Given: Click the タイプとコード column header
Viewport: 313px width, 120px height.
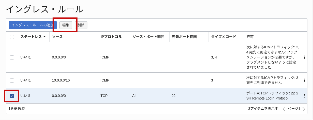Looking at the screenshot, I should pos(224,37).
